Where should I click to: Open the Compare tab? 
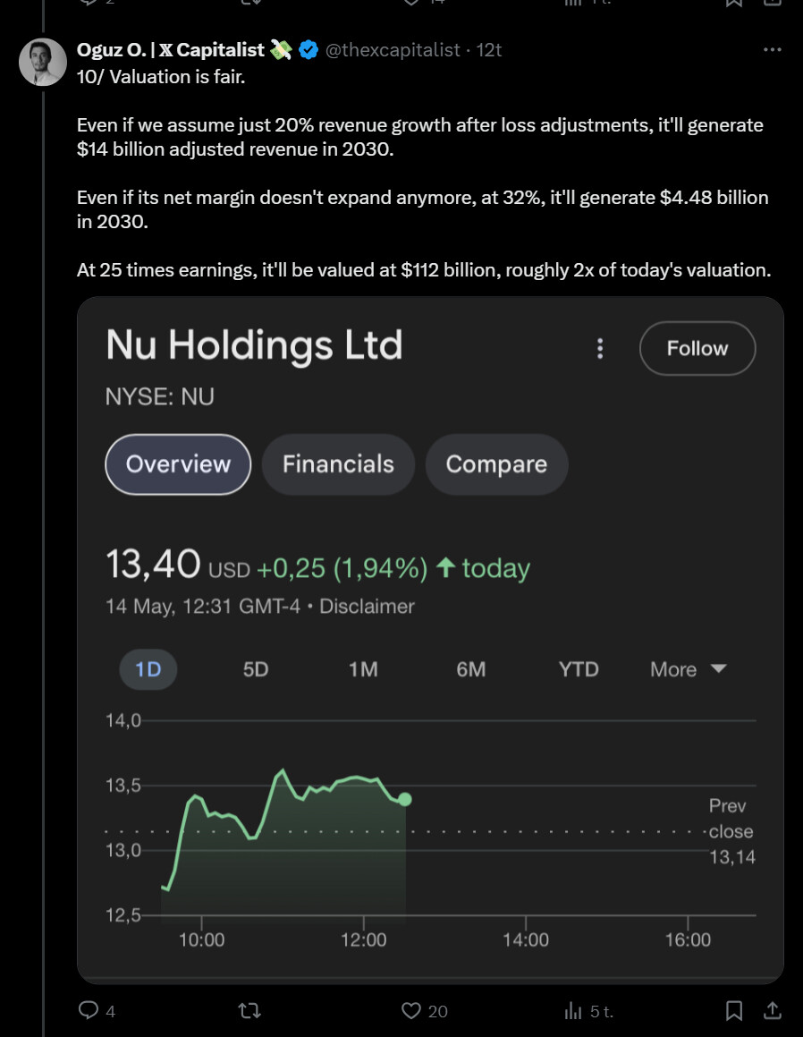point(496,463)
